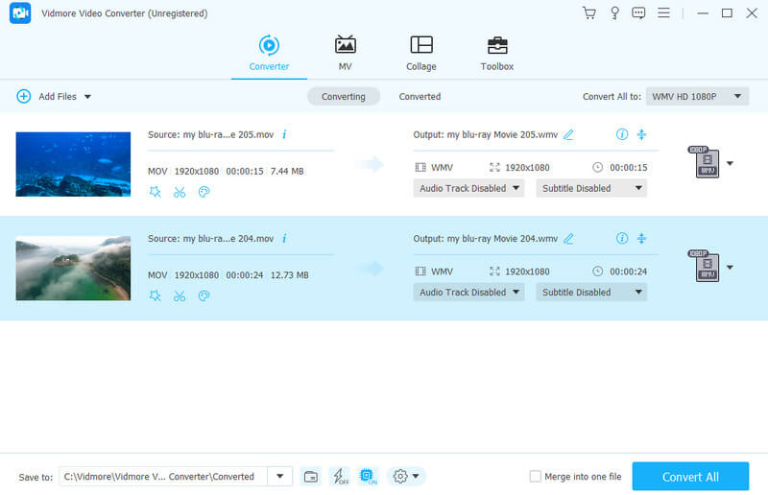
Task: Select the underwater video thumbnail
Action: point(73,164)
